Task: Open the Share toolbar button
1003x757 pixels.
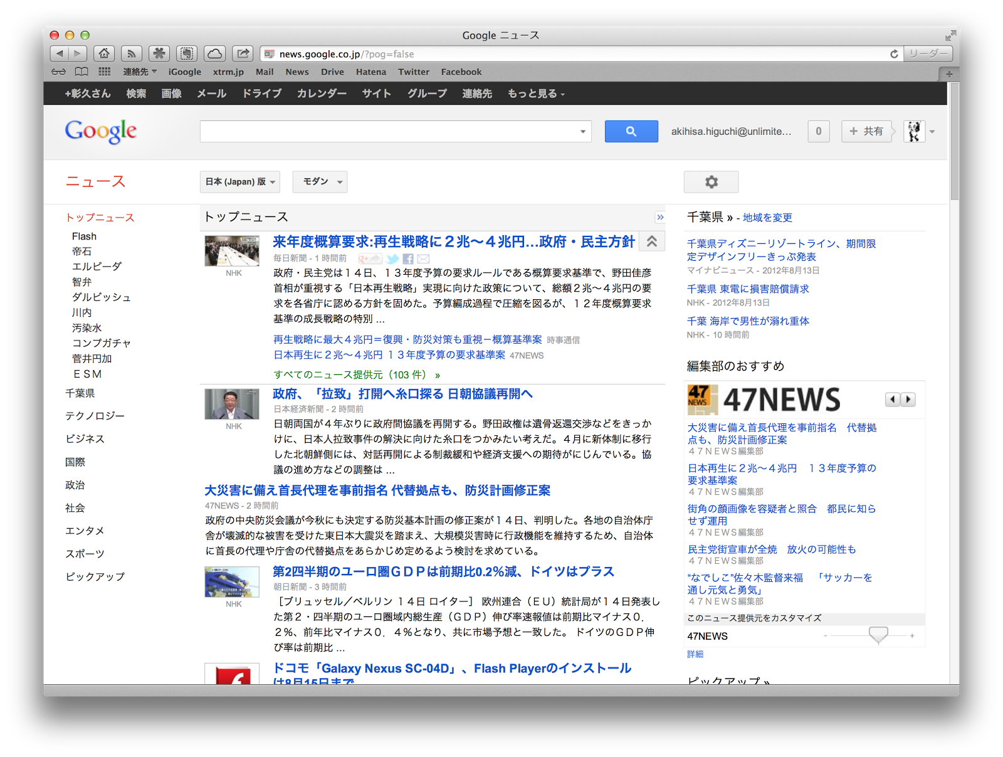Action: [x=243, y=54]
